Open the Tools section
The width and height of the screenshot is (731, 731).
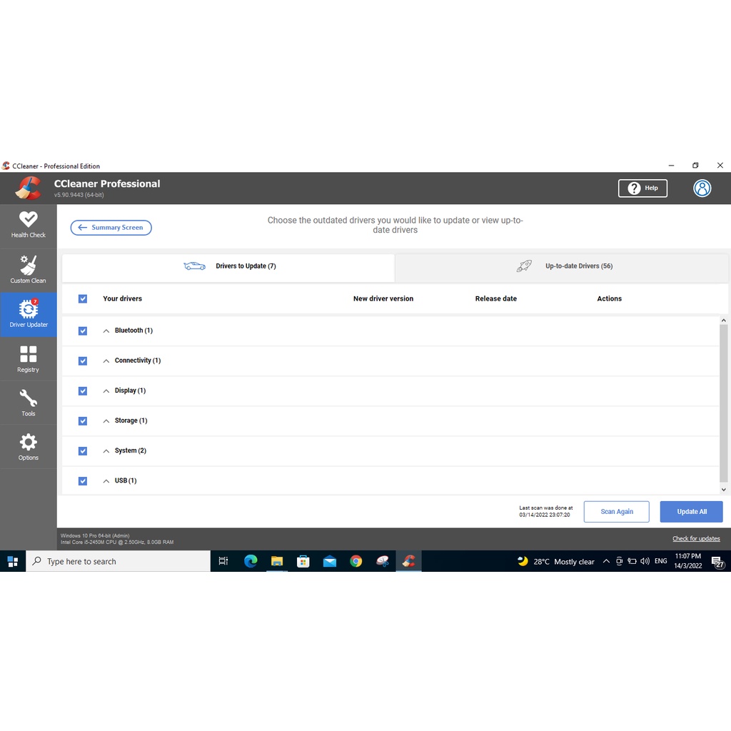pos(29,403)
